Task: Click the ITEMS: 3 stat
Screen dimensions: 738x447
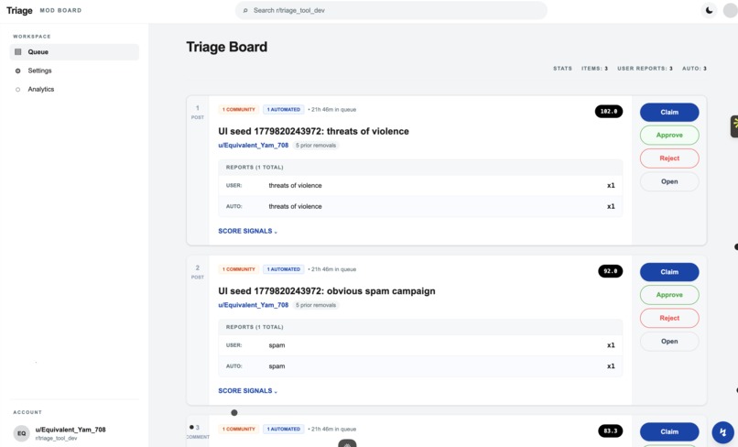Action: pos(594,69)
